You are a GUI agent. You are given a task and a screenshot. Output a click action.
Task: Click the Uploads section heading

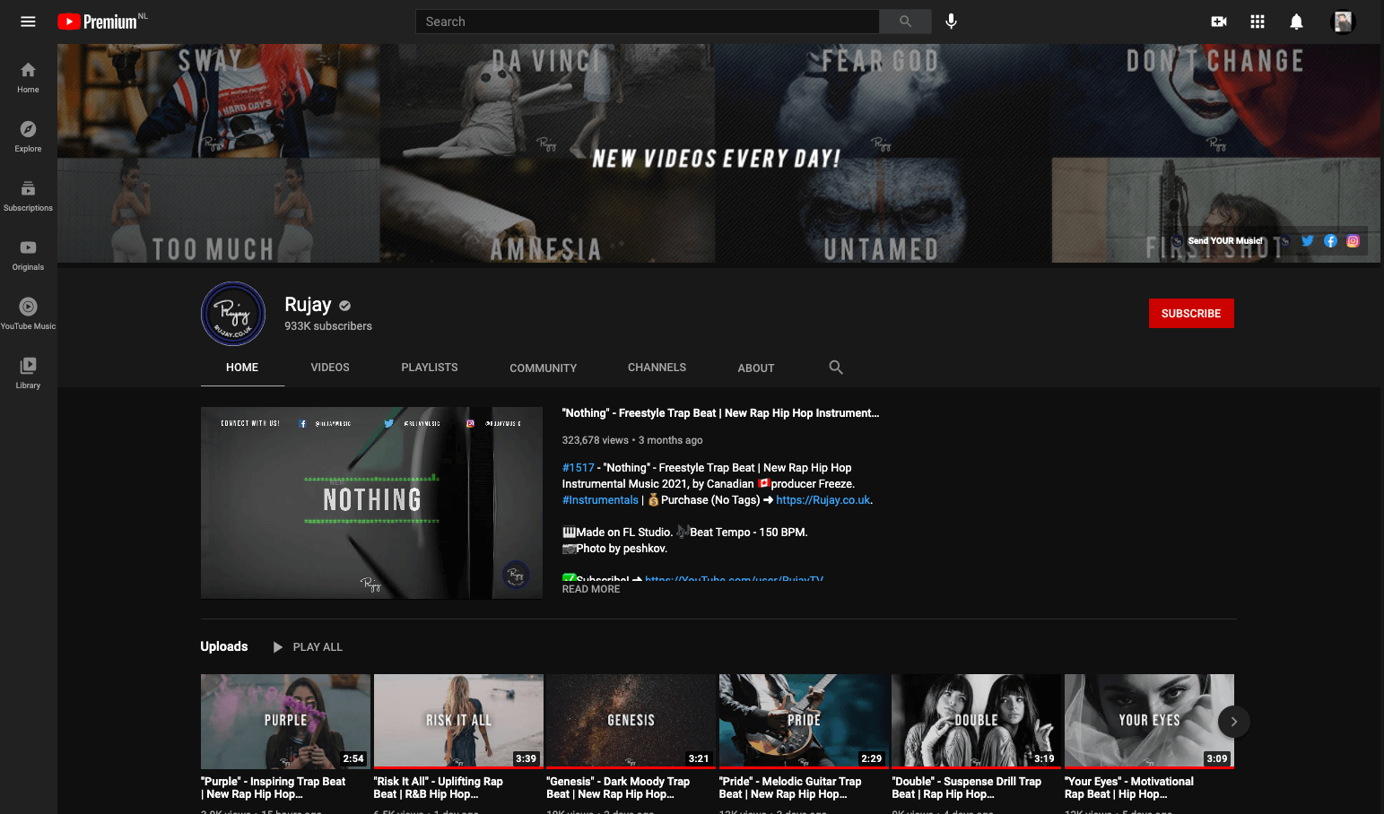click(224, 646)
